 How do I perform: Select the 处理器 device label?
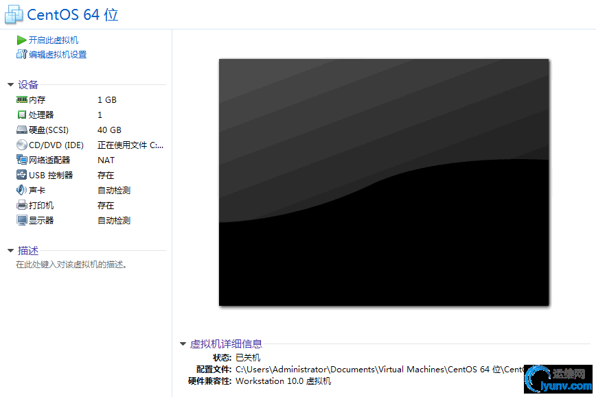pyautogui.click(x=41, y=115)
